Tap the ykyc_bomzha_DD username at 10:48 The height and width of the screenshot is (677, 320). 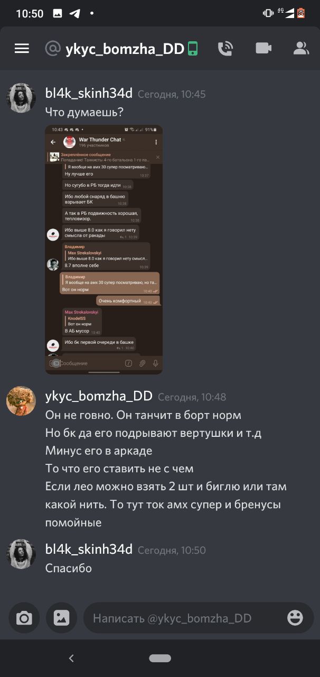pyautogui.click(x=99, y=396)
